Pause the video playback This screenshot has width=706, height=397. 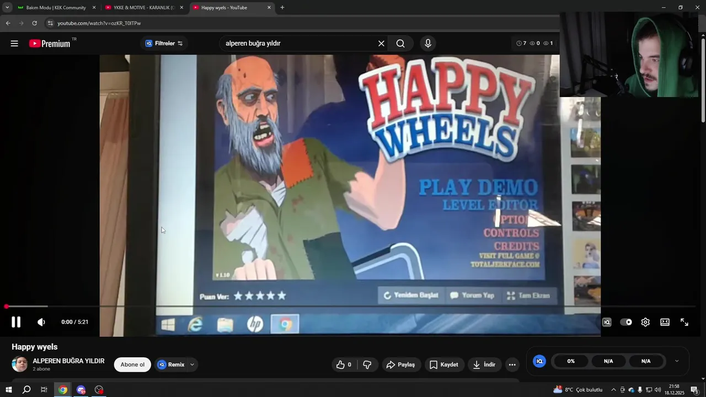(16, 322)
